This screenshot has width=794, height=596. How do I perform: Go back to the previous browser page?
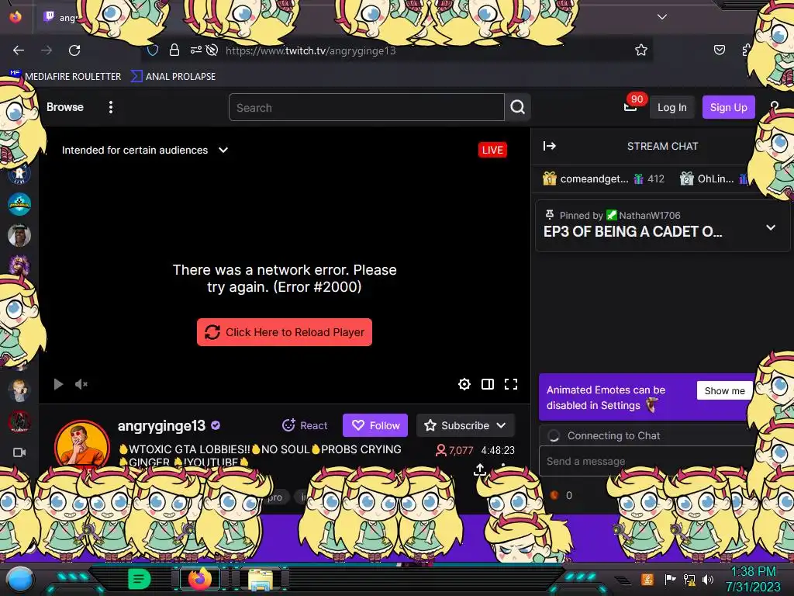coord(19,50)
